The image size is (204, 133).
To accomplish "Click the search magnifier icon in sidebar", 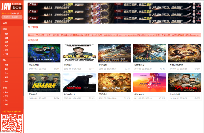I will click(x=20, y=17).
